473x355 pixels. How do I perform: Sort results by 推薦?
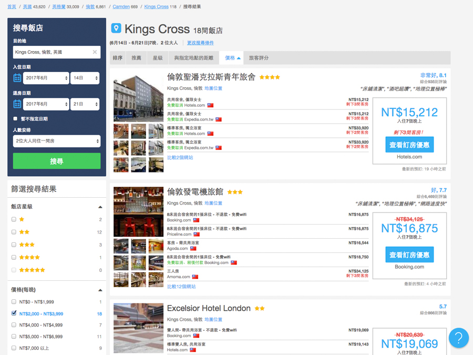pyautogui.click(x=136, y=58)
